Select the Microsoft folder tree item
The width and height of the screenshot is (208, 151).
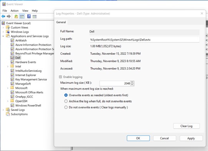(x=22, y=88)
